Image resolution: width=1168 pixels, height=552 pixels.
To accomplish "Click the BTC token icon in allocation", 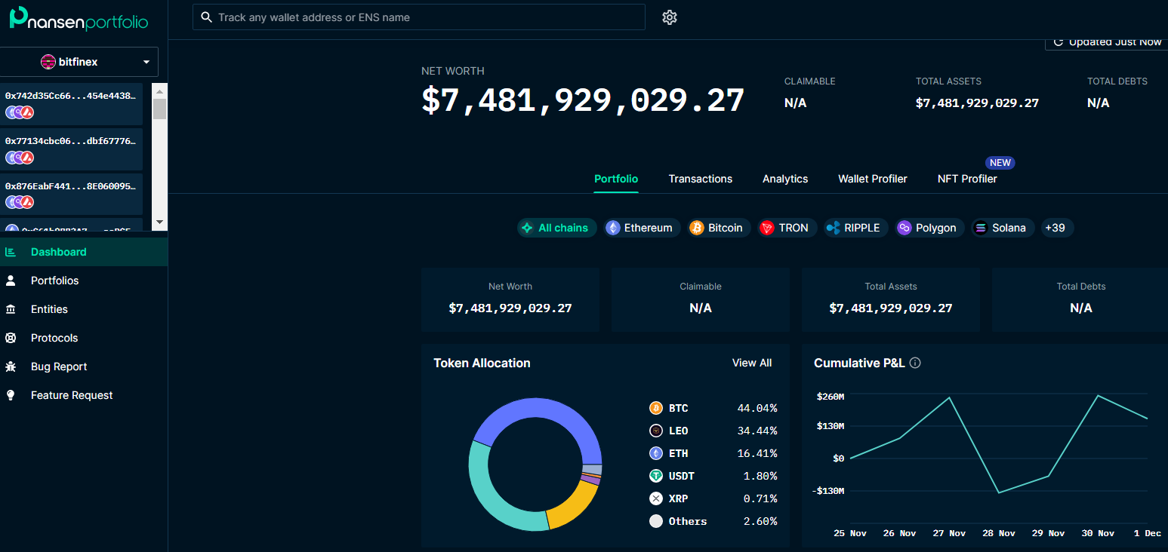I will (x=656, y=408).
